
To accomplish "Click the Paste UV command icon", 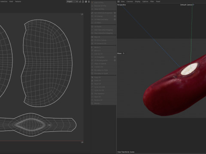I will (92, 80).
